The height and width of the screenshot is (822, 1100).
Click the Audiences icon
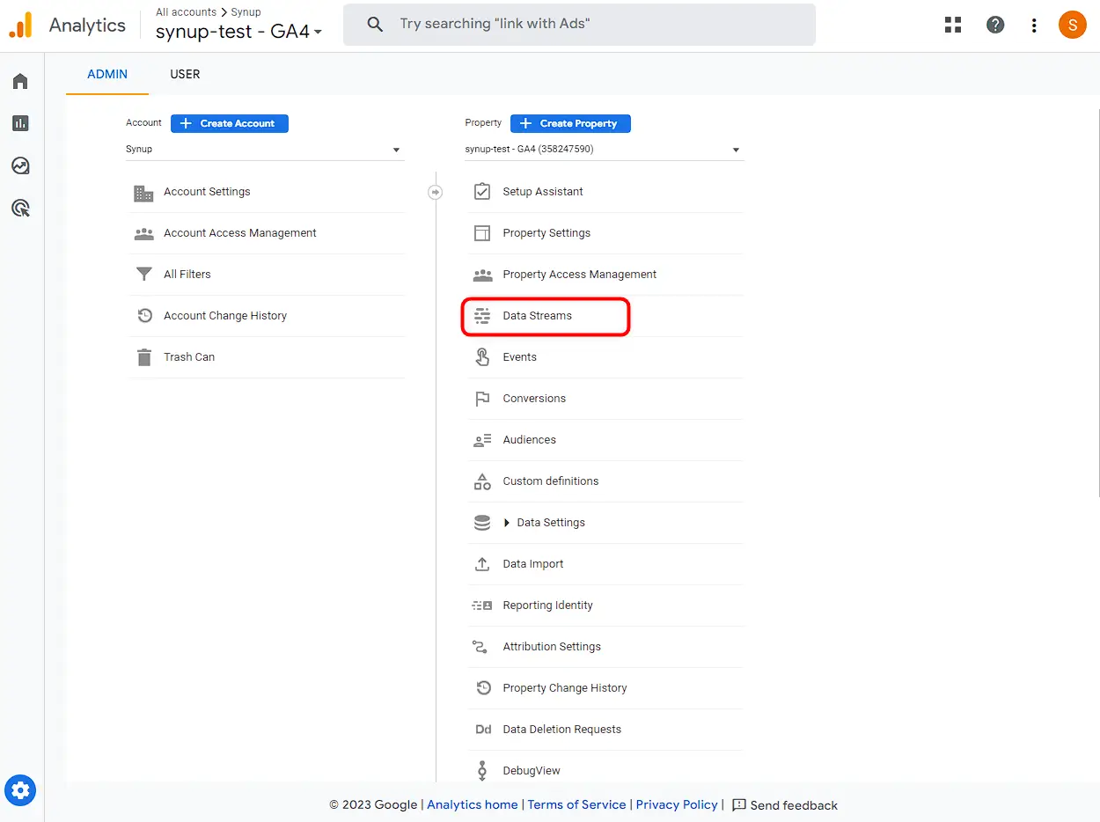click(x=482, y=440)
